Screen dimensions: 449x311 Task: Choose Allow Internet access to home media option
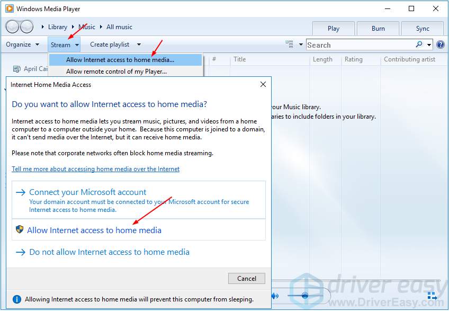[139, 229]
